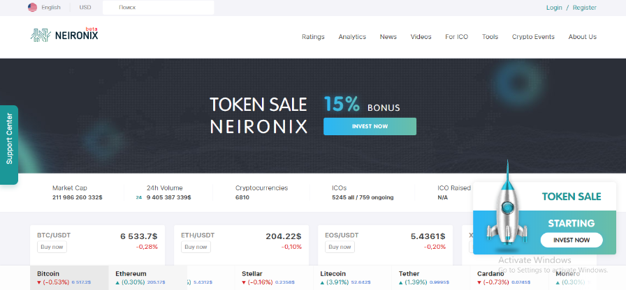Select Ethereum in the ticker bar
This screenshot has height=290, width=626.
(147, 277)
